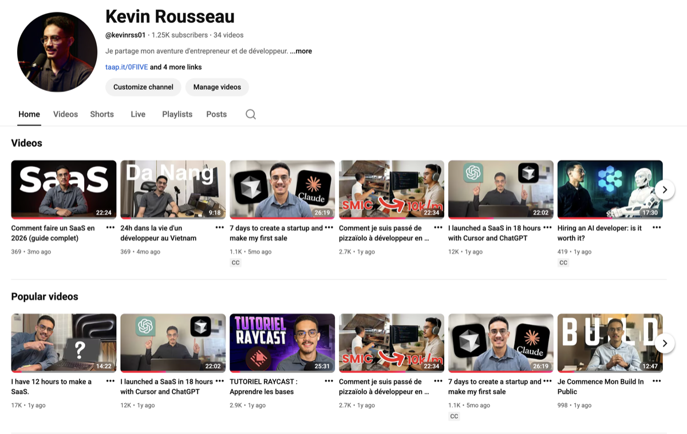Open three-dot menu for 'I have 12 hours' video
This screenshot has height=434, width=687.
110,381
